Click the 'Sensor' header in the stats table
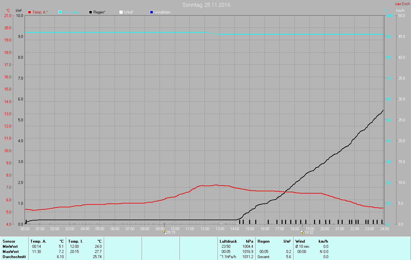Viewport: 411px width, 260px height. coord(9,241)
